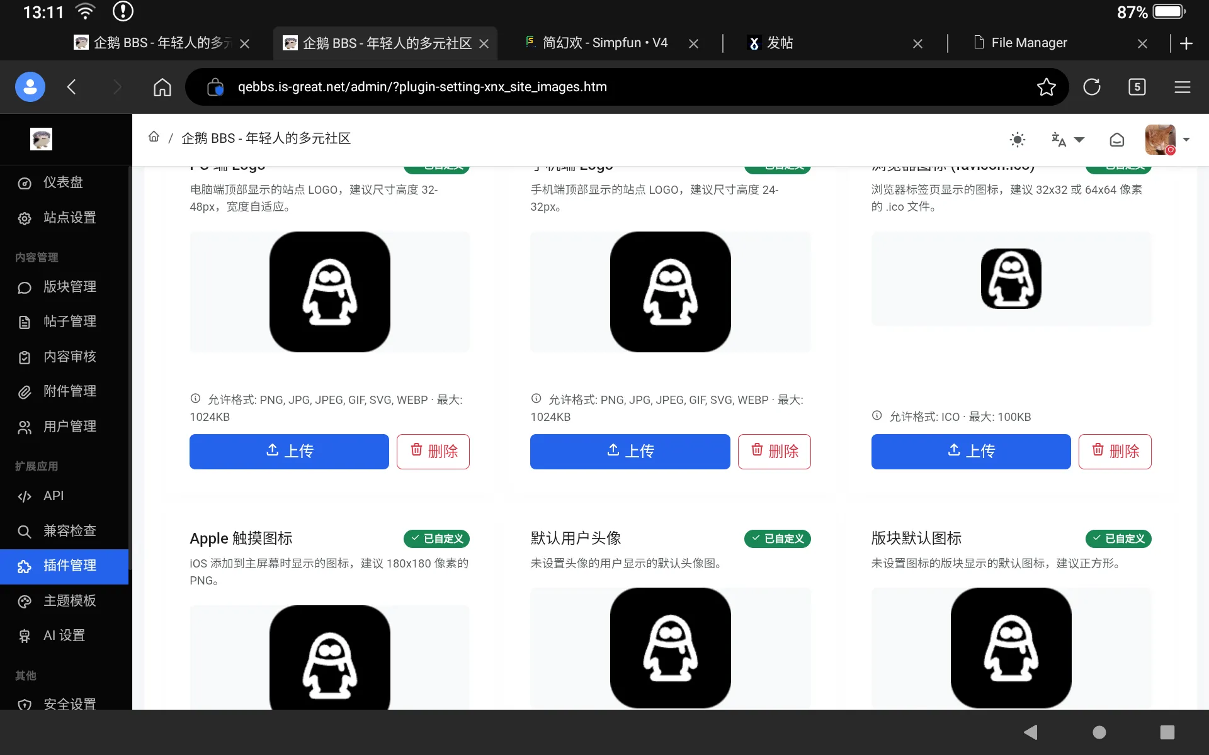Click the favicon preview thumbnail

(x=1011, y=279)
